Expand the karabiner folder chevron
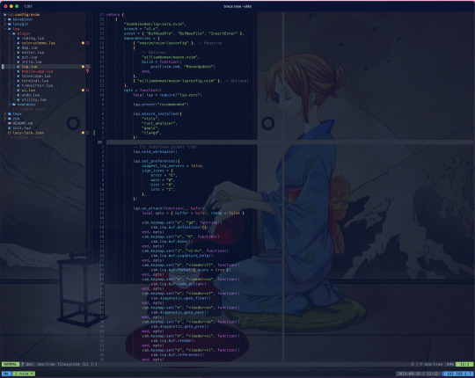This screenshot has height=378, width=475. click(x=5, y=19)
